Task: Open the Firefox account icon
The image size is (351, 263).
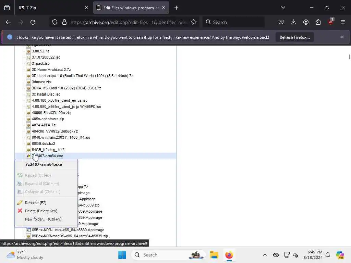Action: (306, 22)
